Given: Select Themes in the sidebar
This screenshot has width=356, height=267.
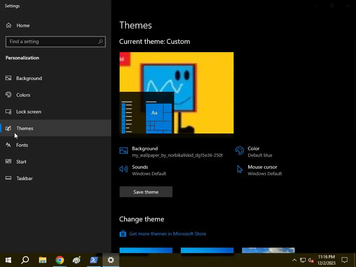Looking at the screenshot, I should 56,128.
